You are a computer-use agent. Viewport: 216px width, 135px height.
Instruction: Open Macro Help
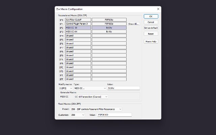pyautogui.click(x=151, y=42)
